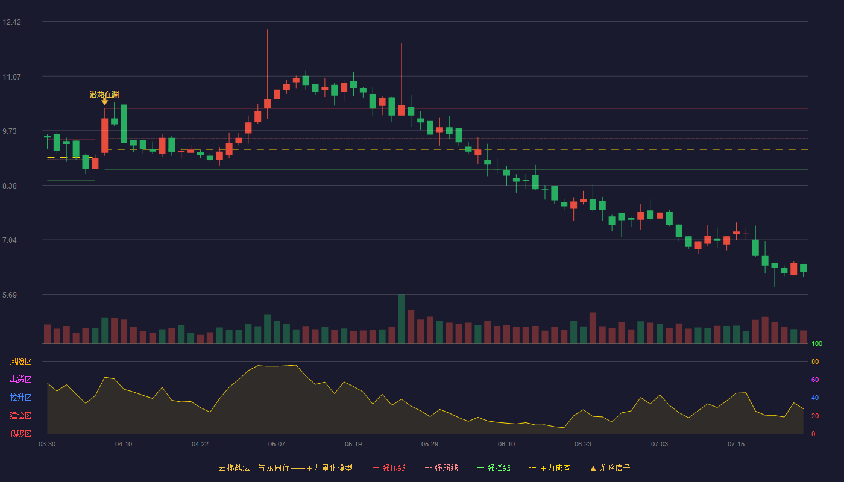The height and width of the screenshot is (482, 844).
Task: Select the 出货区 zone label
Action: [x=20, y=380]
